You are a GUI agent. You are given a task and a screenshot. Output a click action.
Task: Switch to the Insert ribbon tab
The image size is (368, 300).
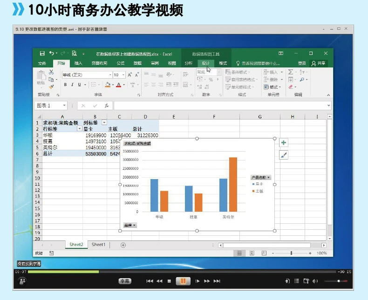click(x=78, y=63)
